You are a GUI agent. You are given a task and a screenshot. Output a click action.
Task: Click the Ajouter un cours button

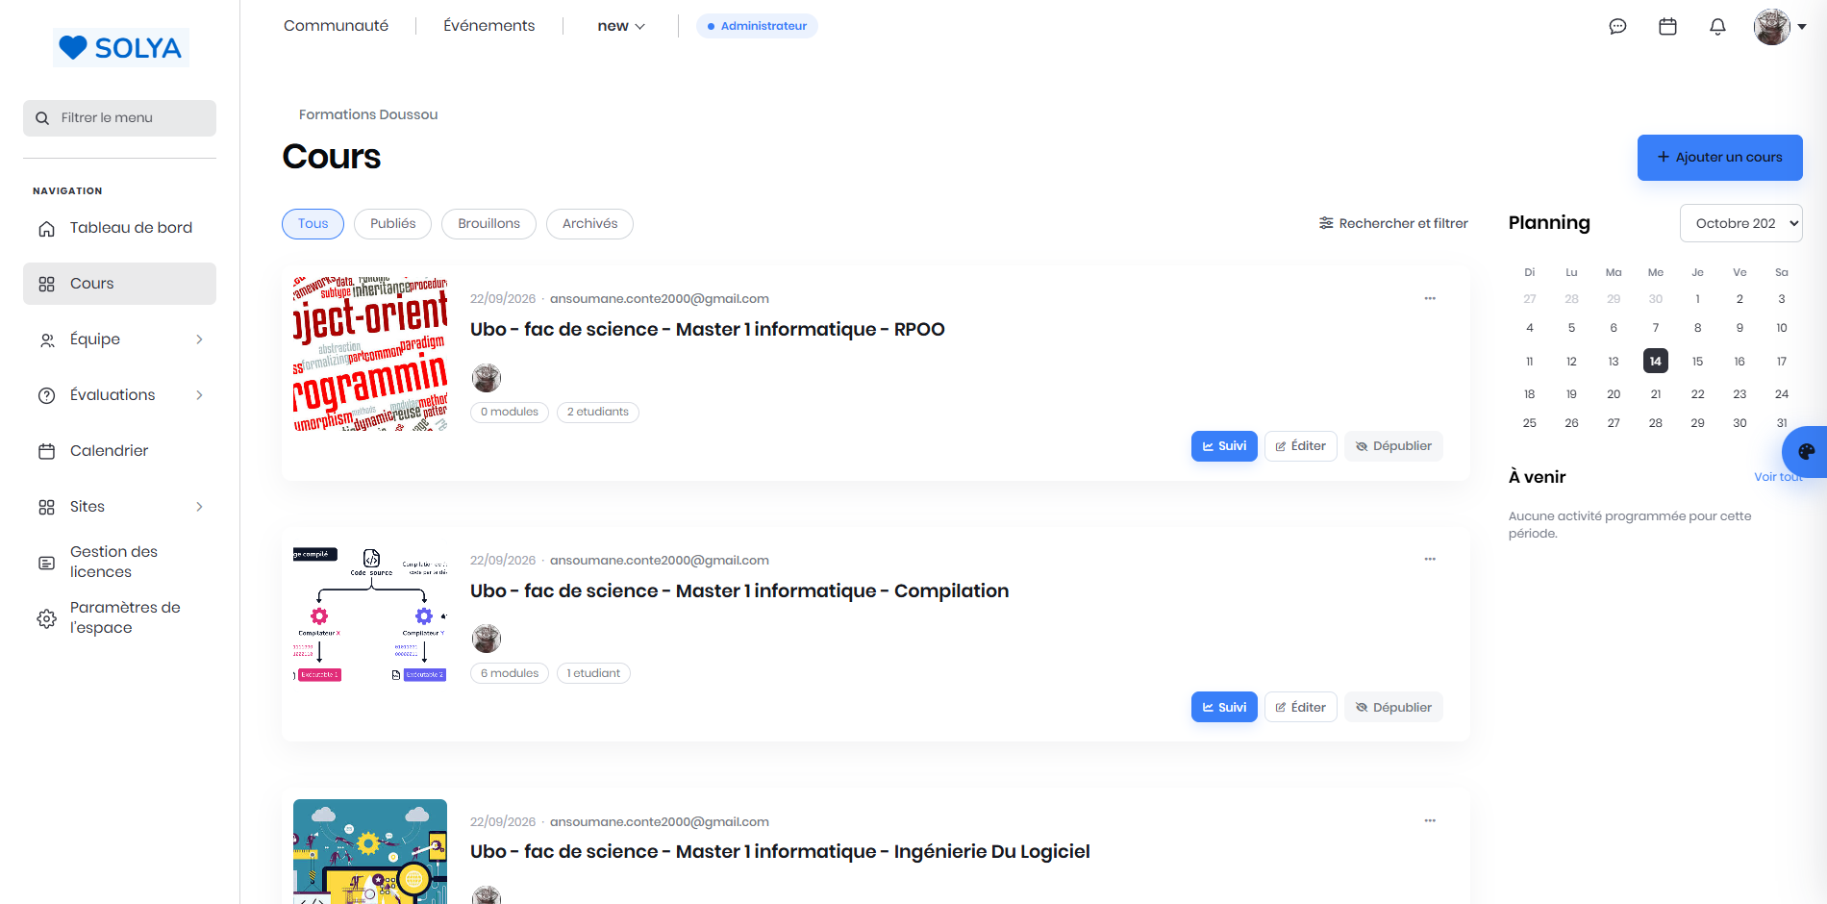tap(1719, 158)
